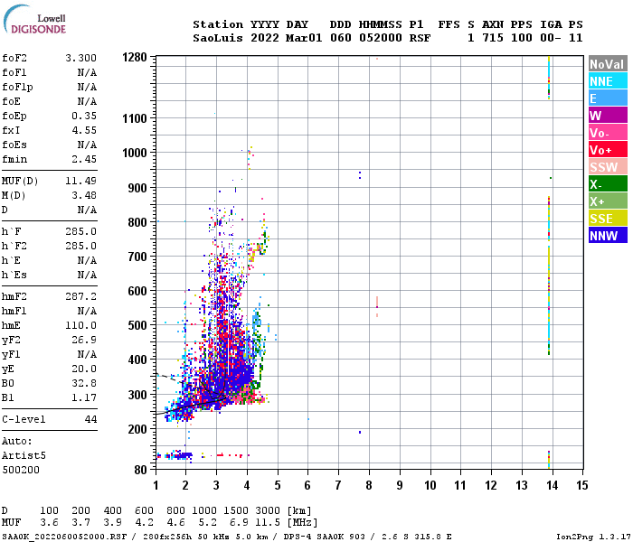This screenshot has width=633, height=542.
Task: Click the 80 km height axis label
Action: 140,470
